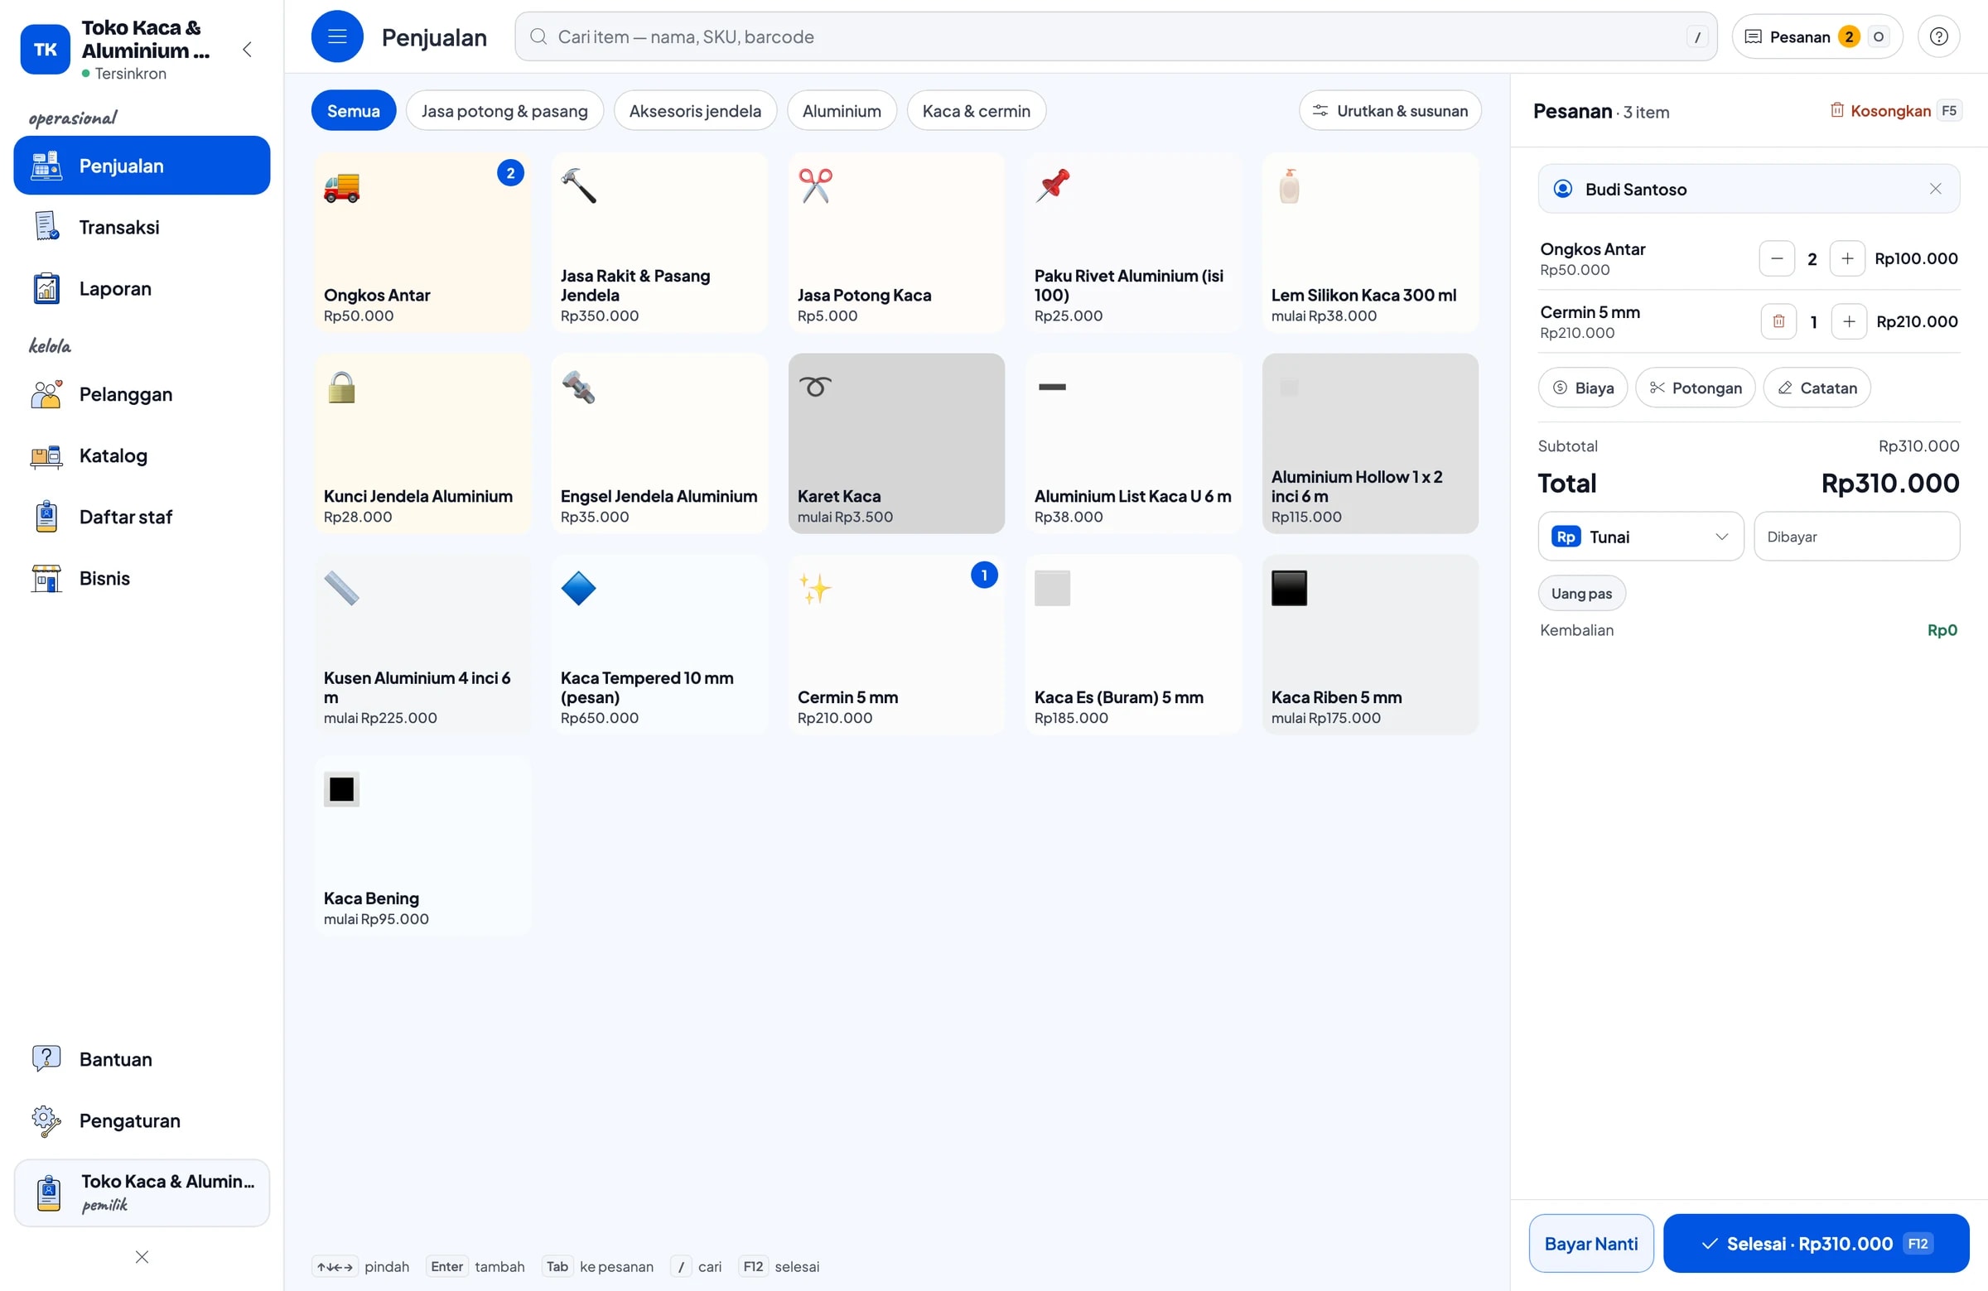Click the Bayar Nanti button

coord(1590,1243)
